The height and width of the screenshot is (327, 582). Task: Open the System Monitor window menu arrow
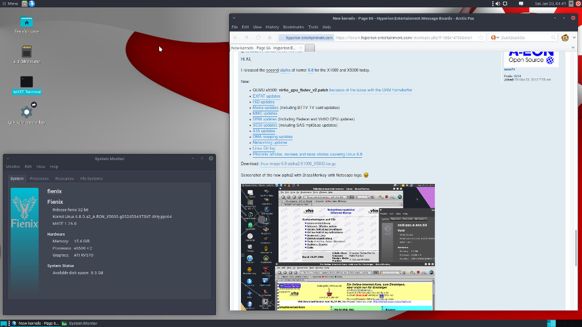[x=8, y=159]
